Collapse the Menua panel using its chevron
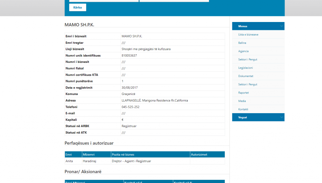The image size is (322, 183). 281,26
